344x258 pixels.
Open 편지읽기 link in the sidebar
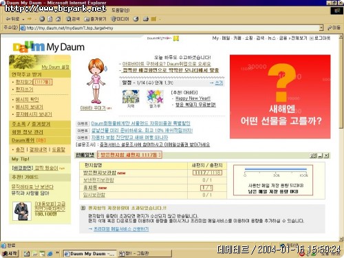(x=24, y=82)
